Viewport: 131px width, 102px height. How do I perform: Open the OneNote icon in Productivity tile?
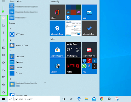[x=78, y=12]
